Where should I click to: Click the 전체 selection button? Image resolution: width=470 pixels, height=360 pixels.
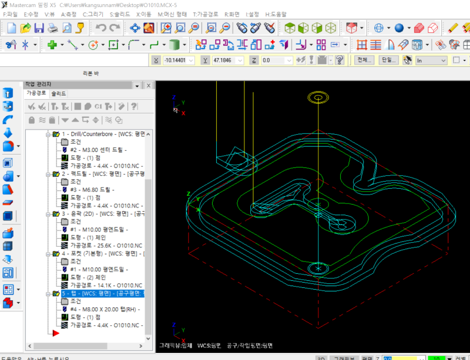[x=364, y=60]
